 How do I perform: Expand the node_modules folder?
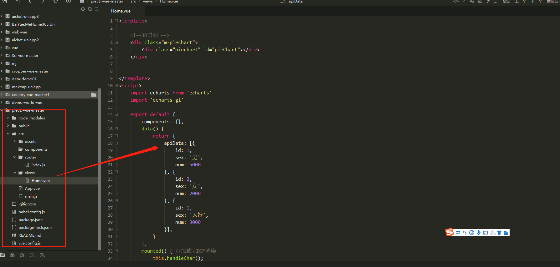tap(8, 118)
